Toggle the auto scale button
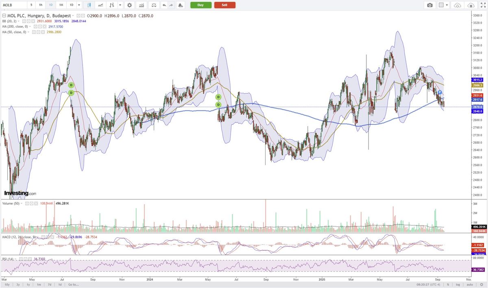488x288 pixels. (470, 285)
